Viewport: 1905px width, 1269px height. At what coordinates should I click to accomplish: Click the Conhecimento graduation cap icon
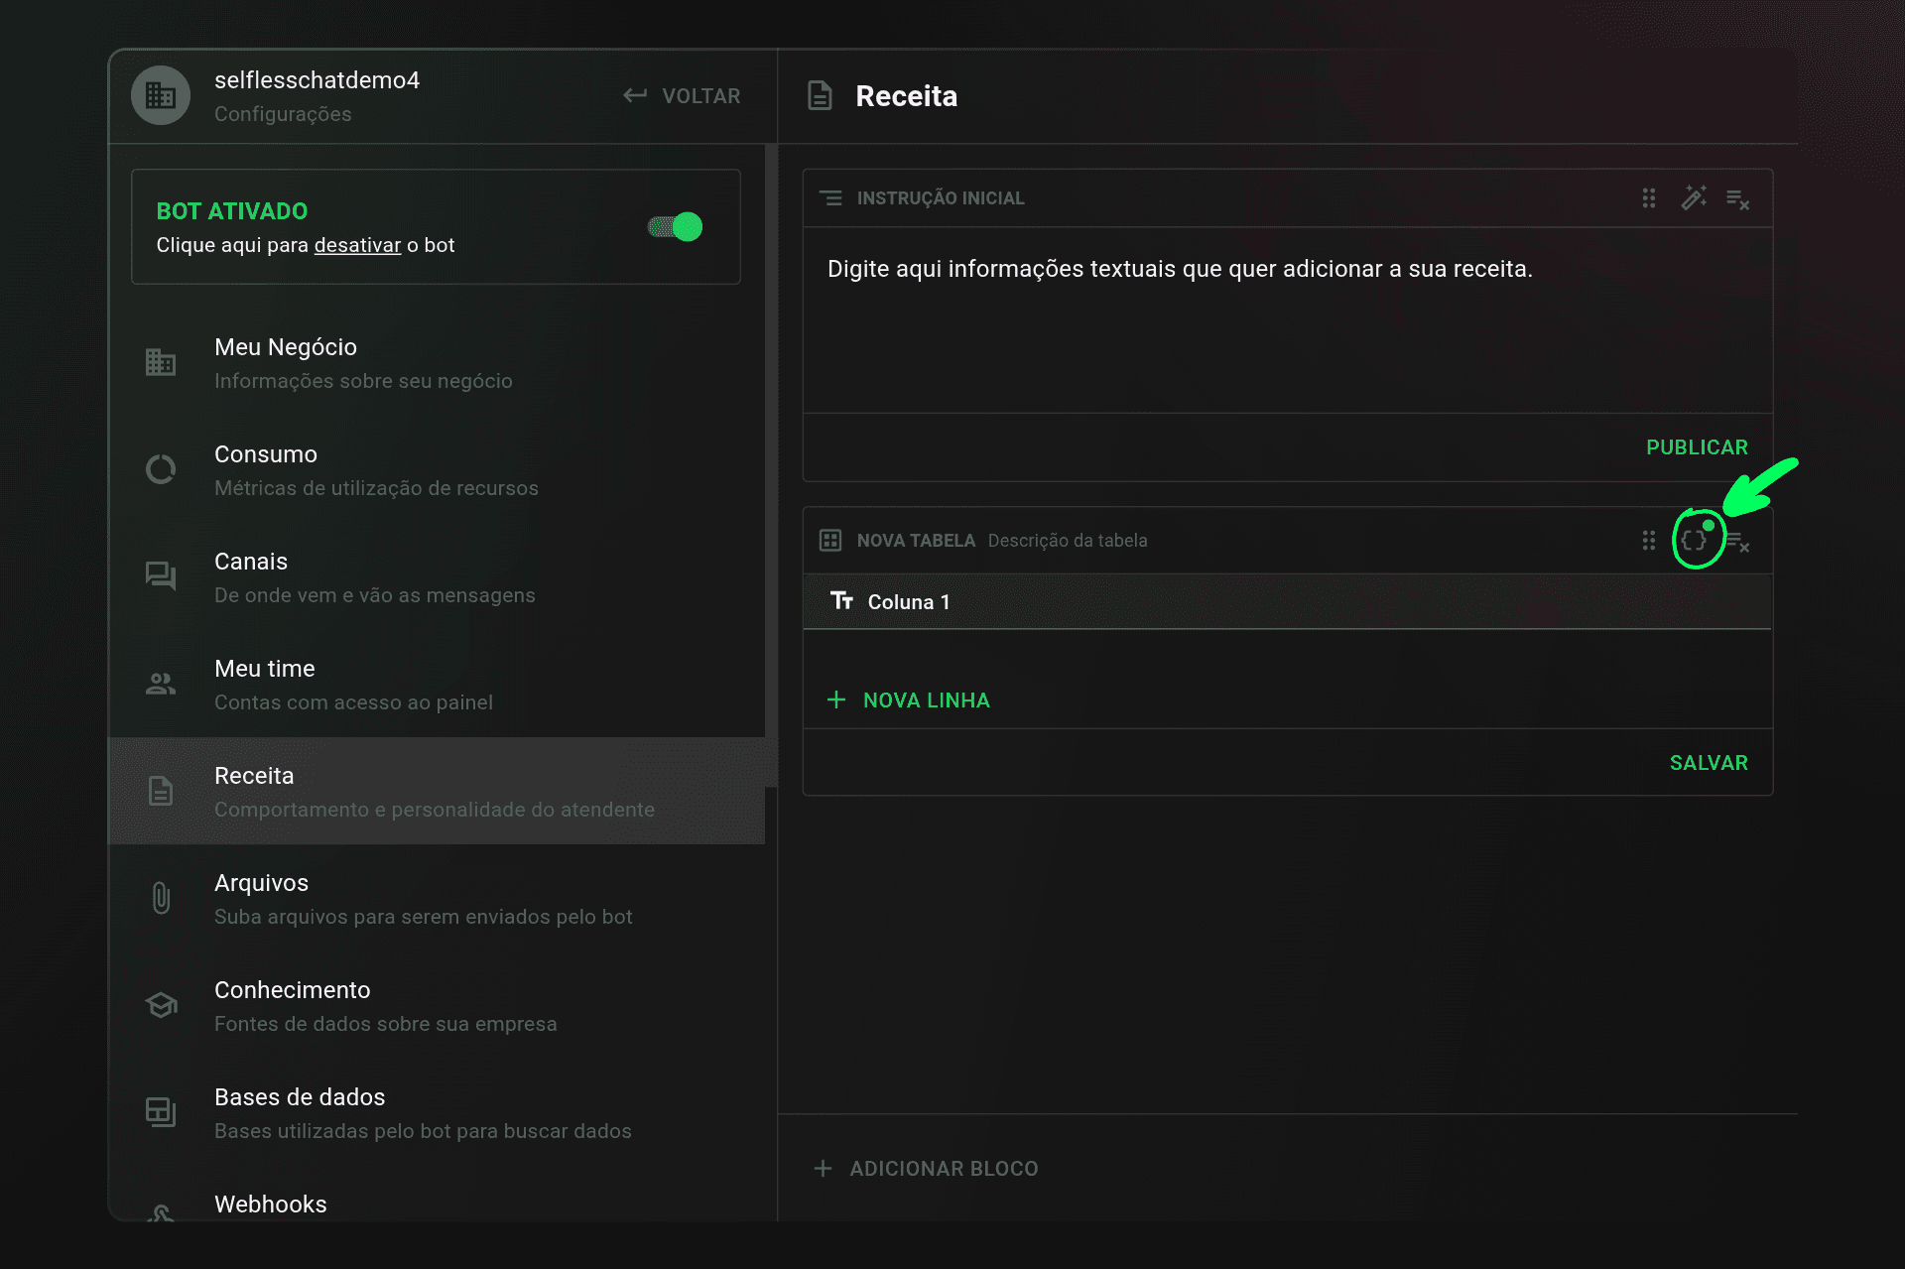(x=161, y=1005)
